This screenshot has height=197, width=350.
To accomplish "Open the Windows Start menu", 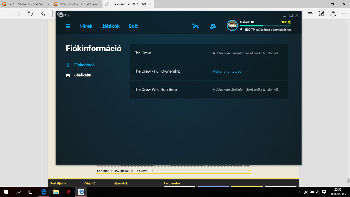I will point(6,192).
